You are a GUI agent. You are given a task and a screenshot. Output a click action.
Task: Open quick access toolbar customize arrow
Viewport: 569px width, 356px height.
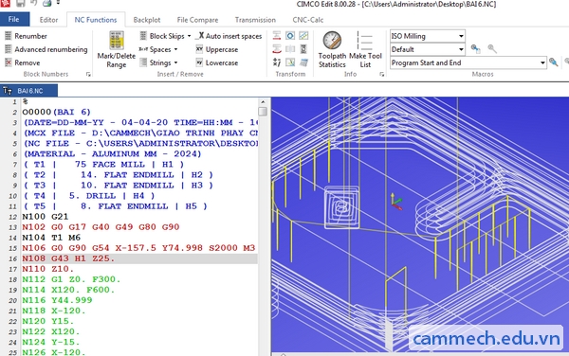[x=58, y=3]
